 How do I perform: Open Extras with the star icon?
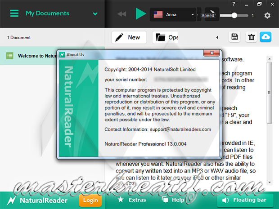click(x=132, y=200)
